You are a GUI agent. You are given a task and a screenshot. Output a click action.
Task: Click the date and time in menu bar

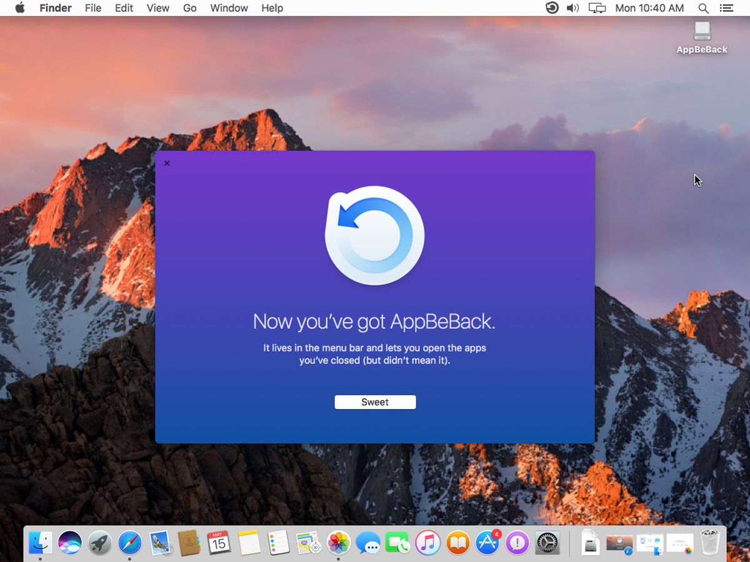click(x=649, y=8)
